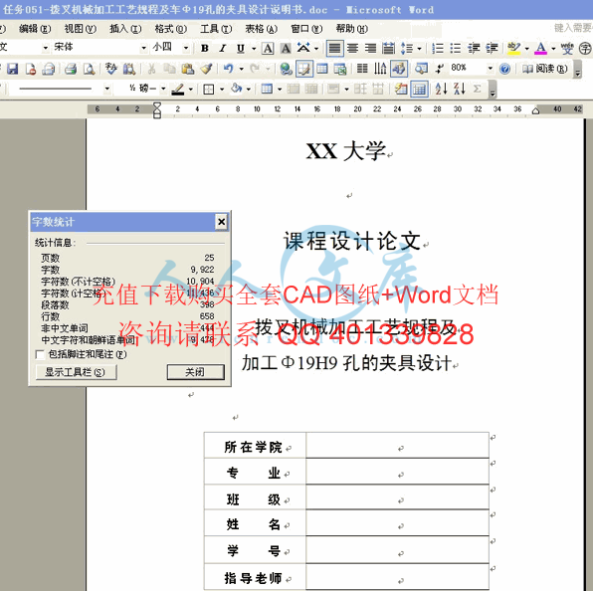Screen dimensions: 593x591
Task: Expand the underline style dropdown arrow
Action: point(254,49)
